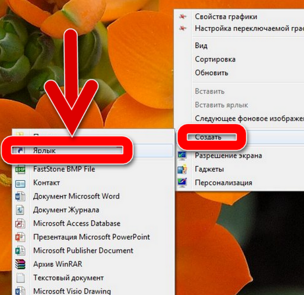Click the Контакт card icon
The image size is (304, 295).
click(20, 183)
